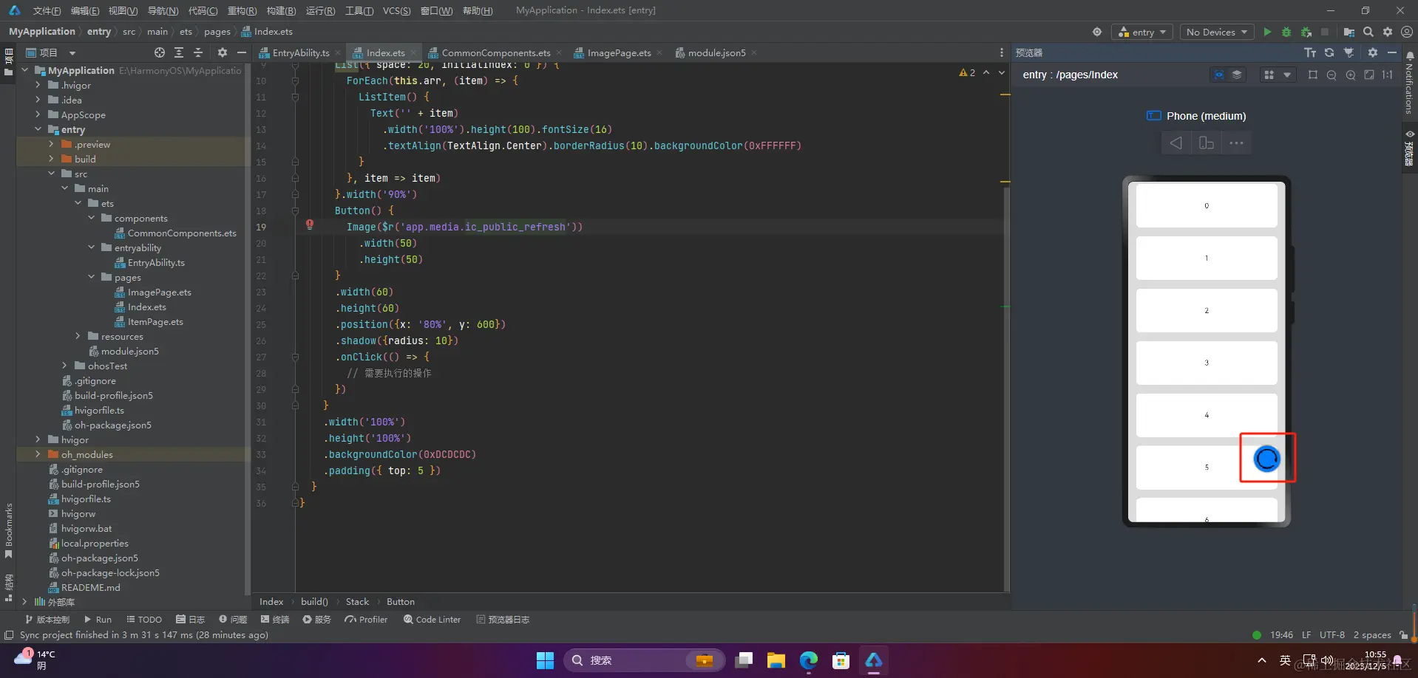1418x678 pixels.
Task: Open Windows Start menu on taskbar
Action: pyautogui.click(x=545, y=660)
